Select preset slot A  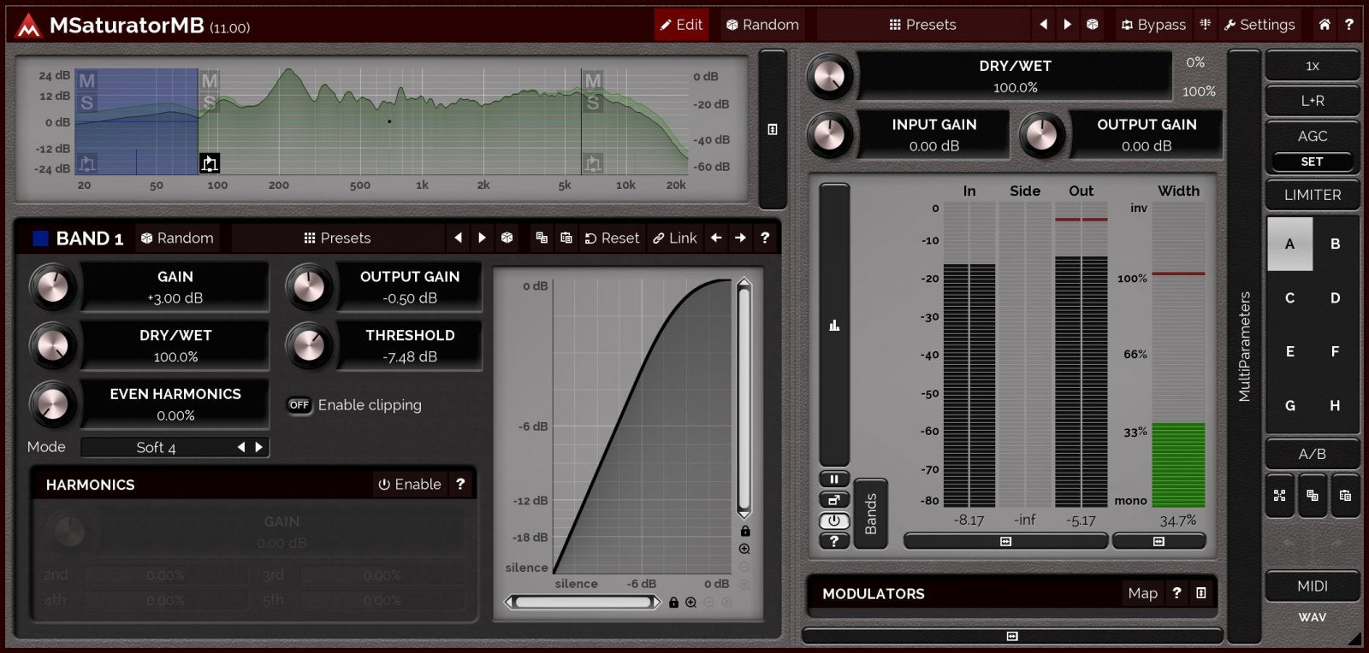coord(1289,244)
